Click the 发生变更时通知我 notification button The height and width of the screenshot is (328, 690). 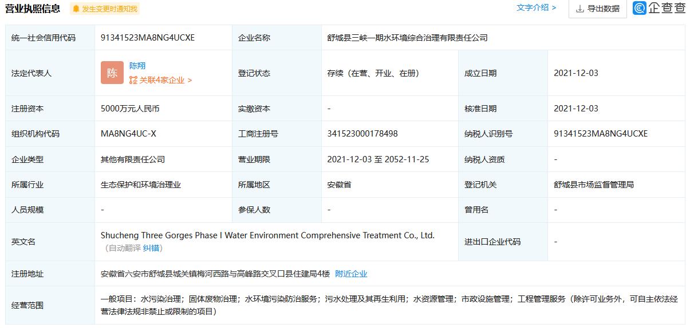pos(105,9)
